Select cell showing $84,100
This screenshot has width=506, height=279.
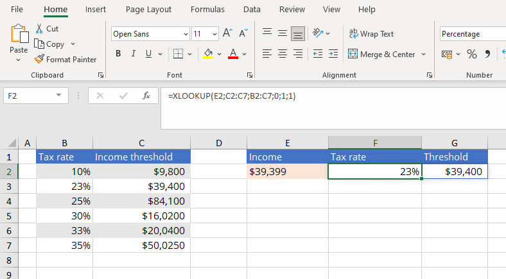(x=142, y=201)
